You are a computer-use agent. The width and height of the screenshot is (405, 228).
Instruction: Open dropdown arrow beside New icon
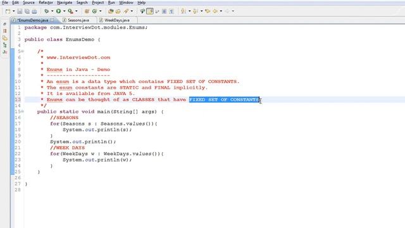point(13,11)
